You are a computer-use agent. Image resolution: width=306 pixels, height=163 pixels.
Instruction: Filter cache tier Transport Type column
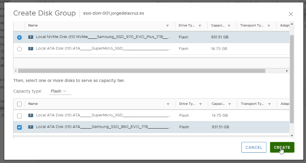click(x=269, y=26)
